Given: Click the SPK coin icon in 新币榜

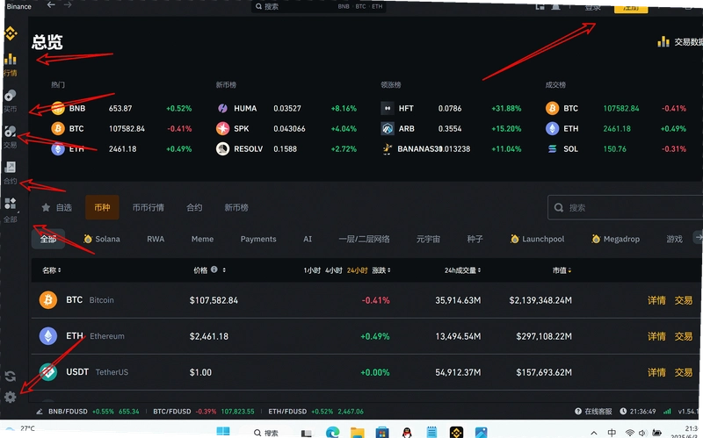Looking at the screenshot, I should tap(223, 128).
